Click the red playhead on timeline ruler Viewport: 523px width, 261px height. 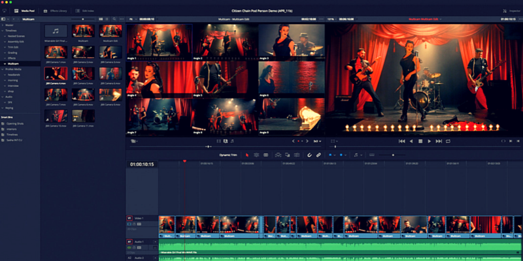point(184,161)
